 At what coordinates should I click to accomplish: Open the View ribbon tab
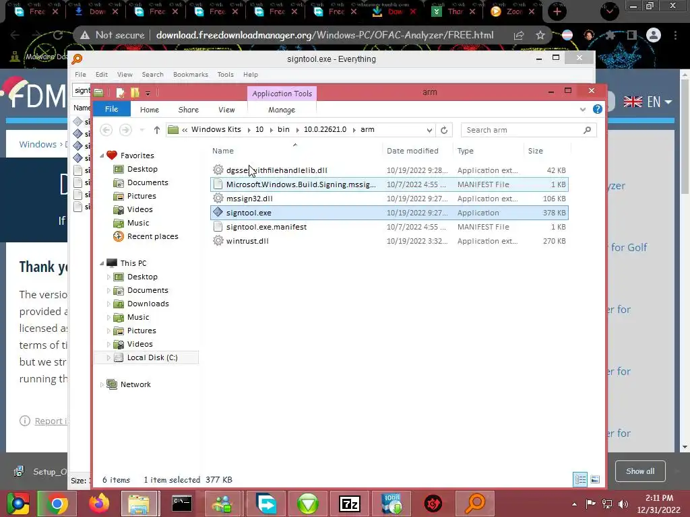[226, 110]
